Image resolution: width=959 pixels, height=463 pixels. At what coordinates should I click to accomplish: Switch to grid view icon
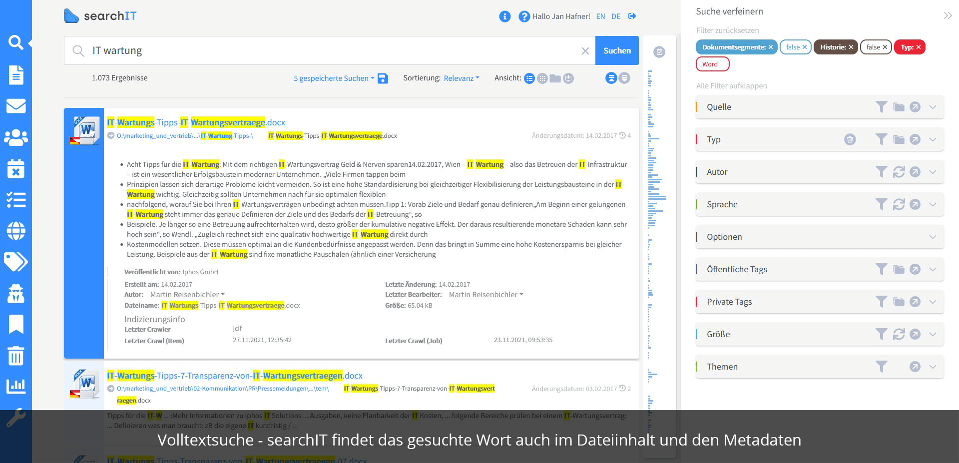tap(542, 78)
